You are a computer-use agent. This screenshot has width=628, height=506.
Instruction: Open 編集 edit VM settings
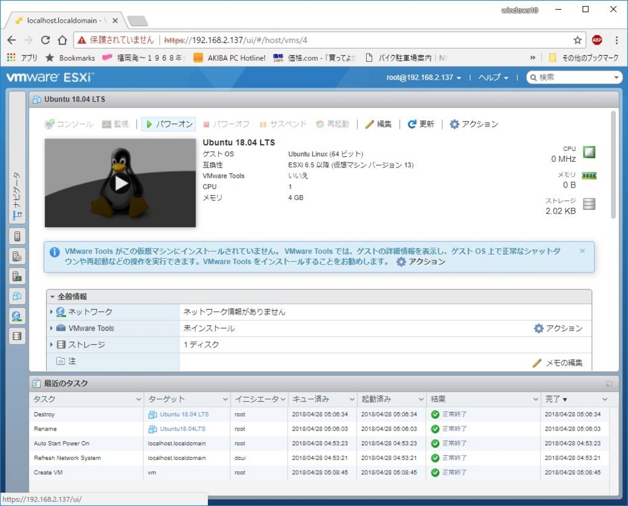[x=378, y=124]
